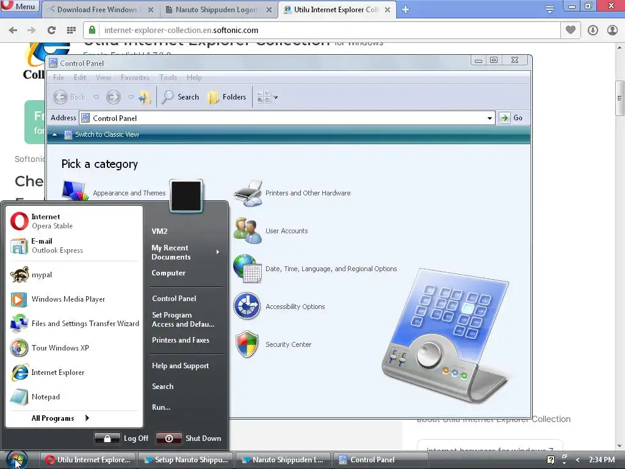Image resolution: width=625 pixels, height=469 pixels.
Task: Start Tour Windows XP
Action: [x=74, y=347]
